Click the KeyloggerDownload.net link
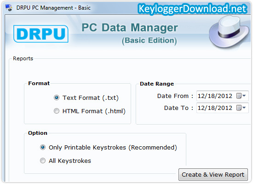The height and width of the screenshot is (184, 253). pyautogui.click(x=193, y=9)
